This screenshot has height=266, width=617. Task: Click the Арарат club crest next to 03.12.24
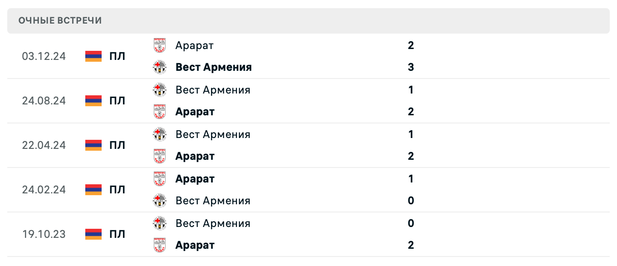[x=160, y=45]
